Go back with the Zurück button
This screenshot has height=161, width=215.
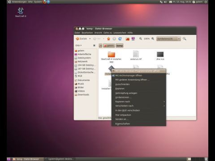coord(82,39)
